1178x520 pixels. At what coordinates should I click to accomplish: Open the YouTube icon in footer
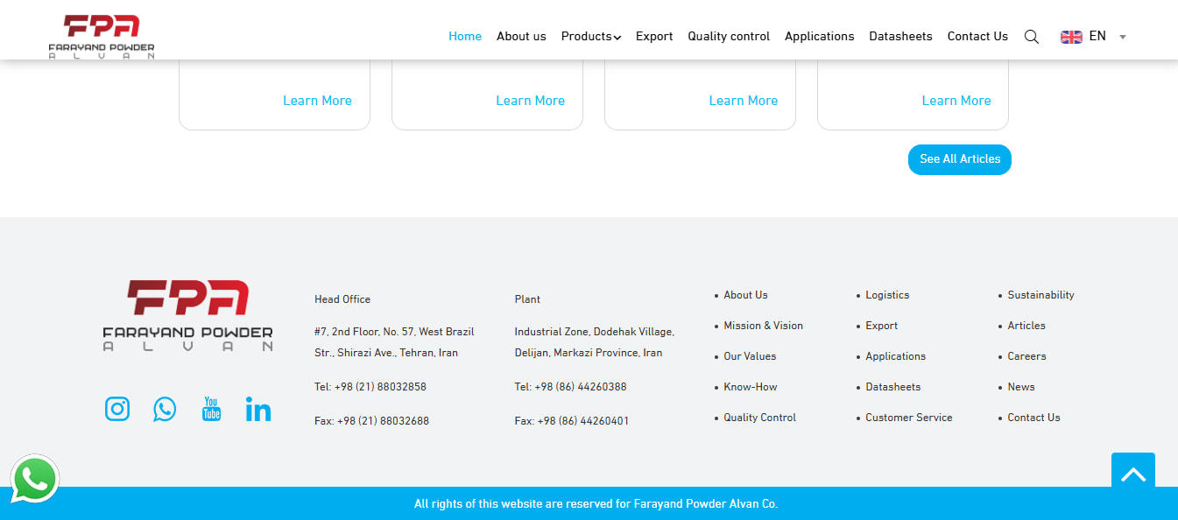(211, 409)
